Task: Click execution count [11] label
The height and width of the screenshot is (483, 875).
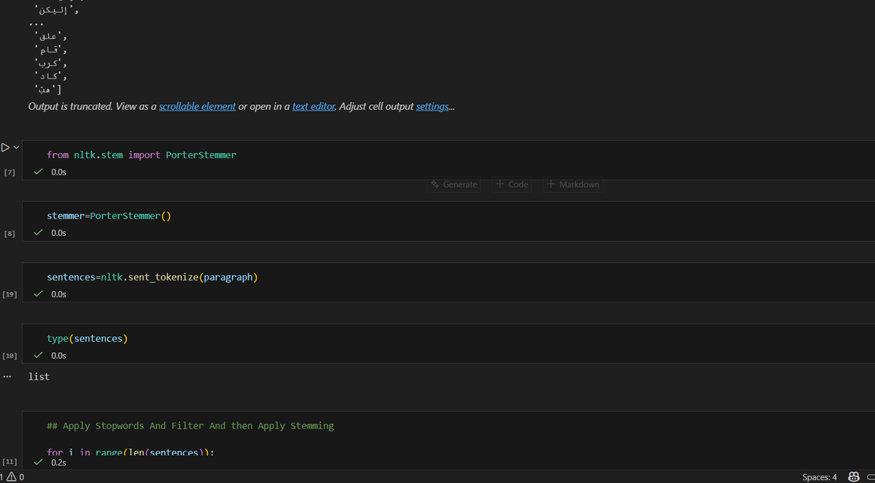Action: [9, 462]
